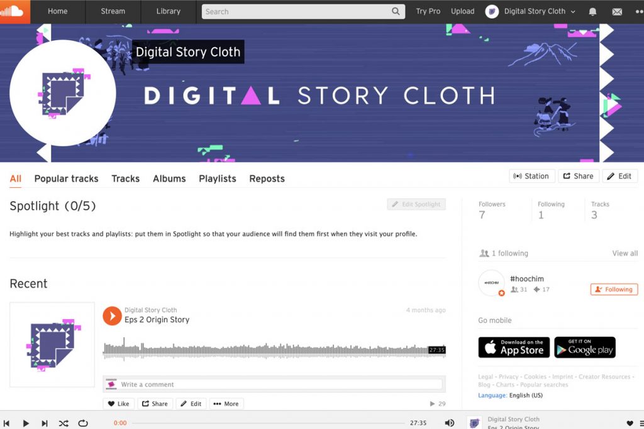Expand Digital Story Cloth account dropdown
Image resolution: width=644 pixels, height=429 pixels.
coord(573,12)
